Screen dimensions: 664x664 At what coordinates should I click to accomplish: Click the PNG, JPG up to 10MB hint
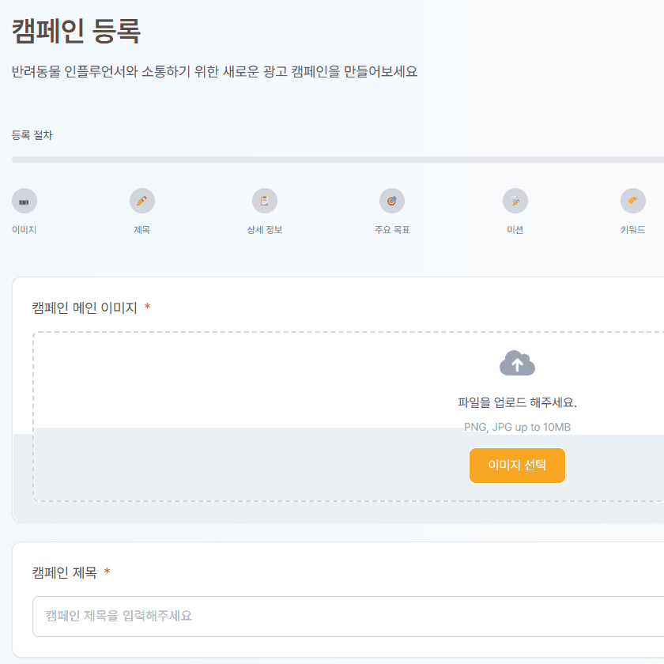tap(517, 425)
